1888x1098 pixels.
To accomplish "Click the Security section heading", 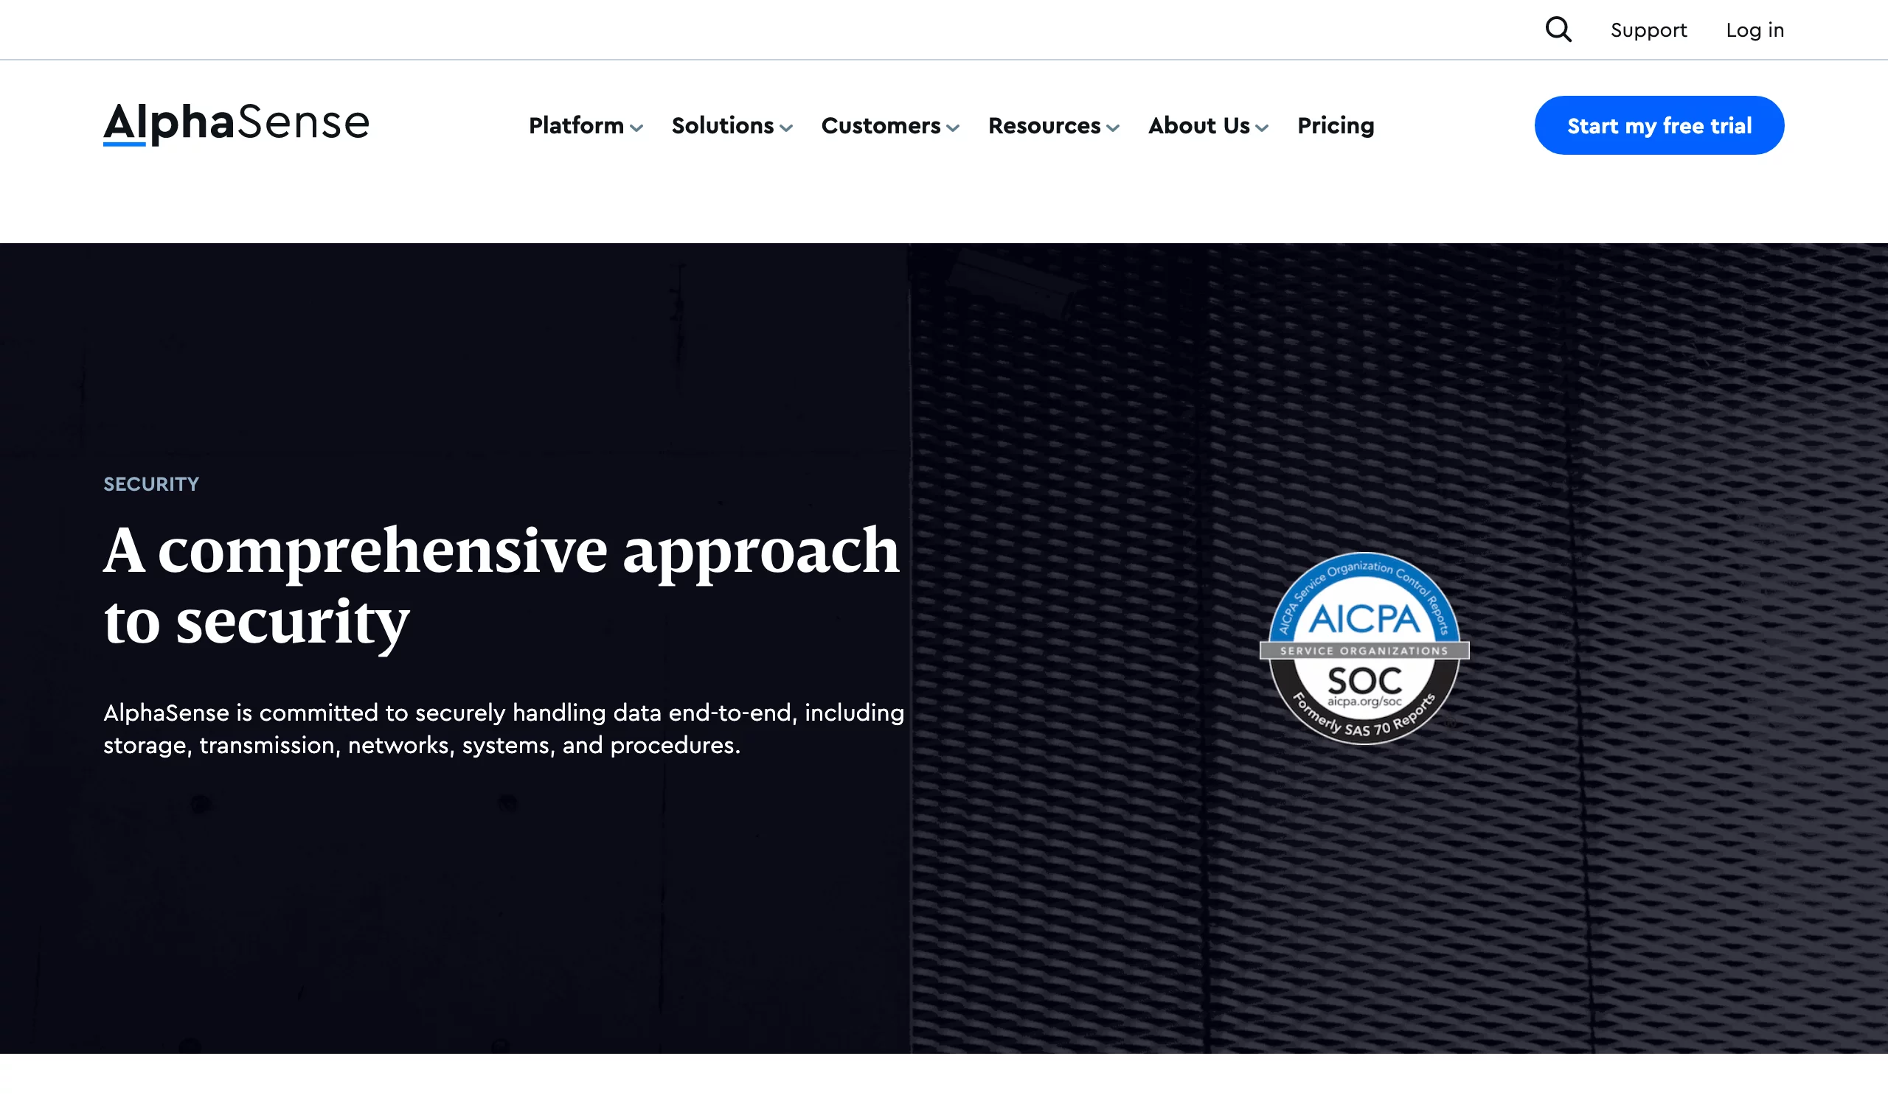I will point(152,483).
